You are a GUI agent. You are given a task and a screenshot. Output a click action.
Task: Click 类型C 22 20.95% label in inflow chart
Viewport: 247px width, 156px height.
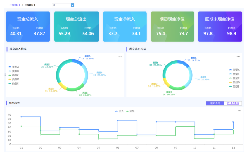(x=85, y=94)
